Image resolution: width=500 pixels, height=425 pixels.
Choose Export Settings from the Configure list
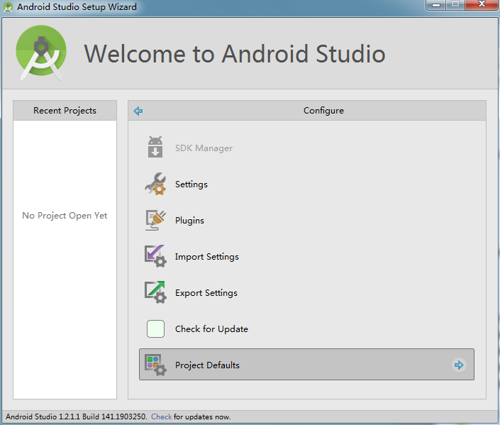pos(206,292)
